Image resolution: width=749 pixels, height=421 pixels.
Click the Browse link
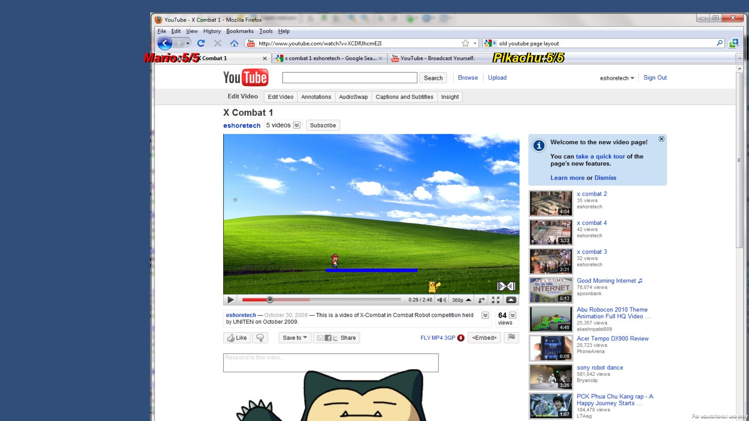468,78
